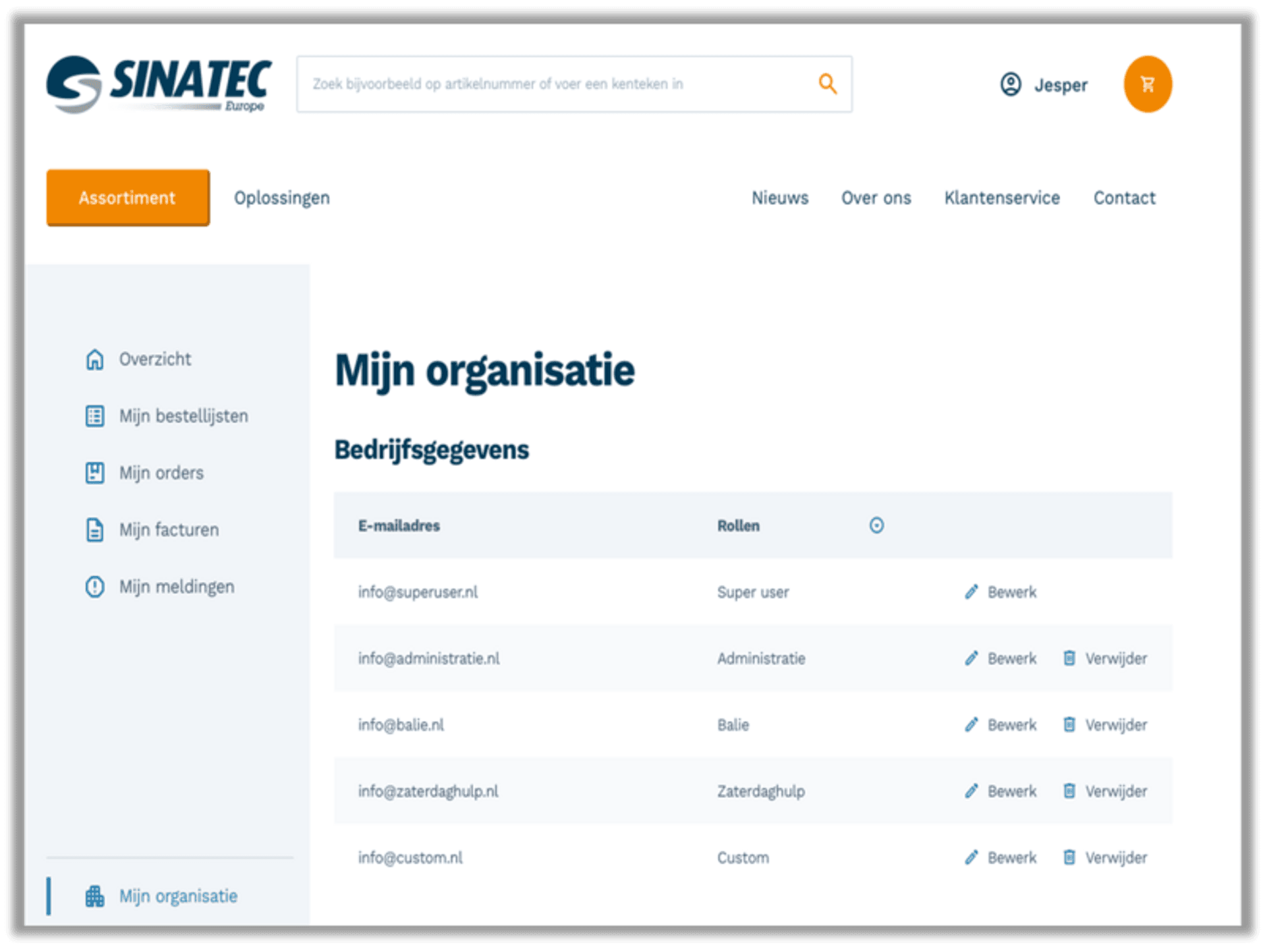Click Verwijder for the Custom user

click(1116, 857)
